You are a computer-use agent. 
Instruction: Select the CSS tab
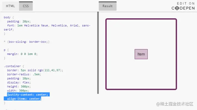pyautogui.click(x=26, y=6)
